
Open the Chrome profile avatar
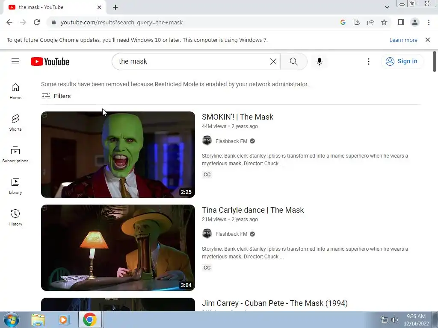(415, 22)
